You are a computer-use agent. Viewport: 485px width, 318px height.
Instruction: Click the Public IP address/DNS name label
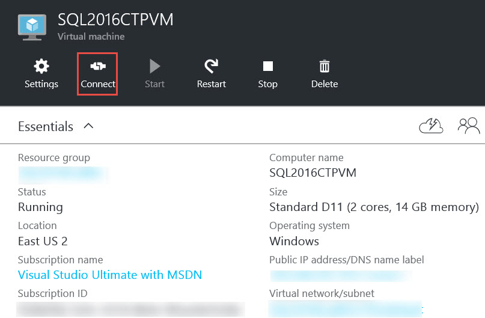click(346, 260)
